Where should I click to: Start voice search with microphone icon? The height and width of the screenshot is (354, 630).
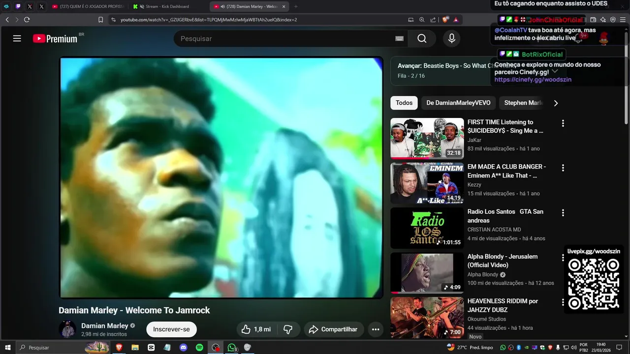point(452,38)
